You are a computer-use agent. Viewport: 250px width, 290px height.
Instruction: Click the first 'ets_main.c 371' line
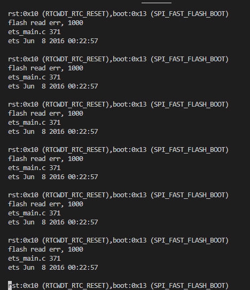tap(34, 32)
